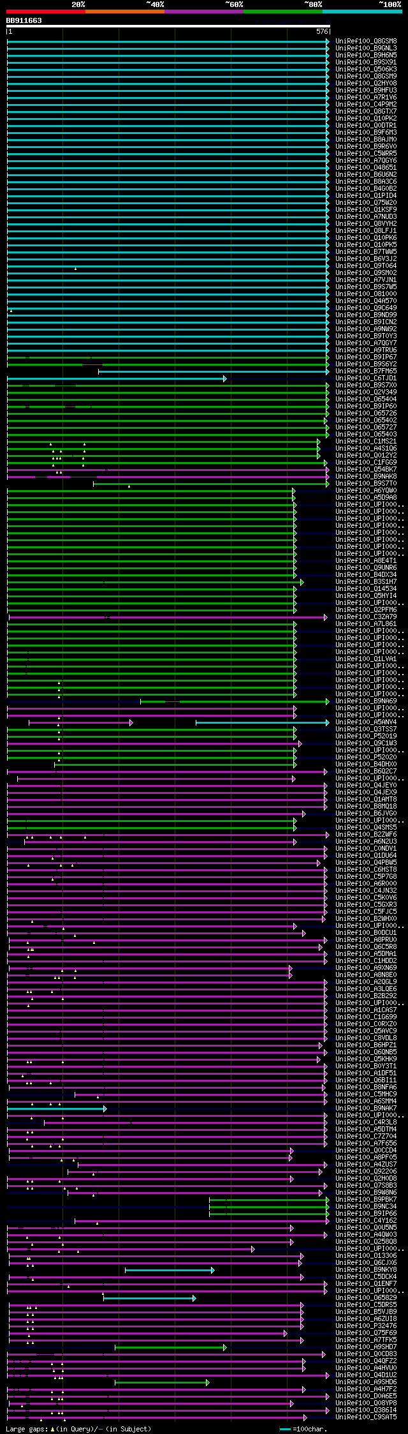The height and width of the screenshot is (1434, 408).
Task: Click the UniRef100_P32476 label
Action: click(x=366, y=1326)
